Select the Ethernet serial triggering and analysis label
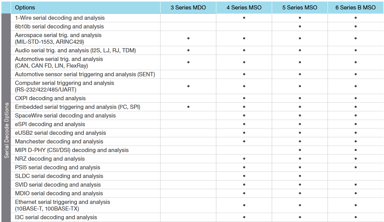Image resolution: width=384 pixels, height=222 pixels. click(62, 205)
